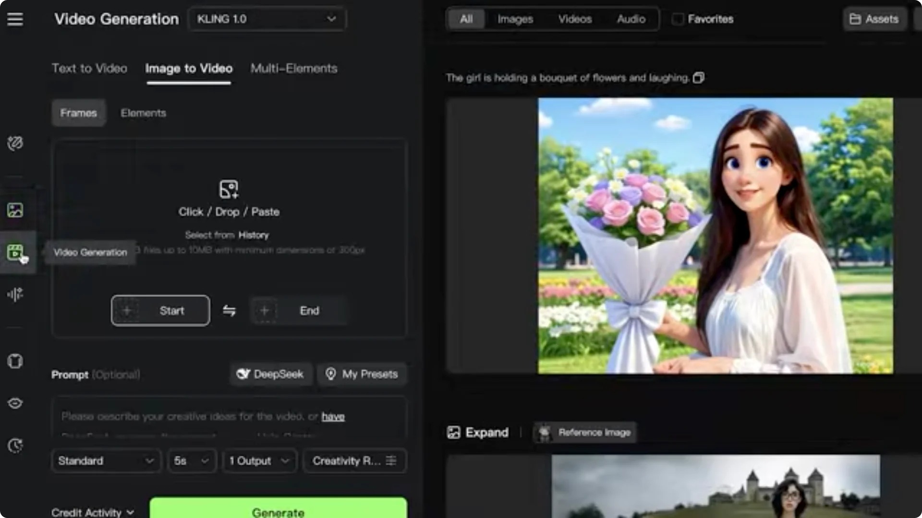The width and height of the screenshot is (922, 518).
Task: Click the copy icon next to the prompt text
Action: pos(699,77)
